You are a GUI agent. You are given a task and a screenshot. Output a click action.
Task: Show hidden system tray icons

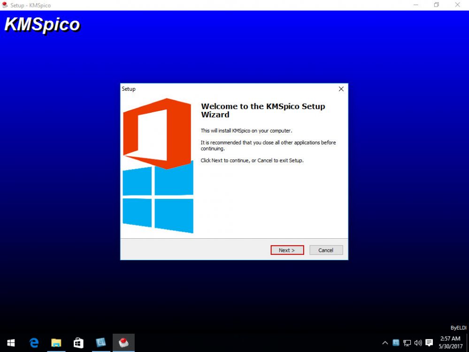[385, 343]
